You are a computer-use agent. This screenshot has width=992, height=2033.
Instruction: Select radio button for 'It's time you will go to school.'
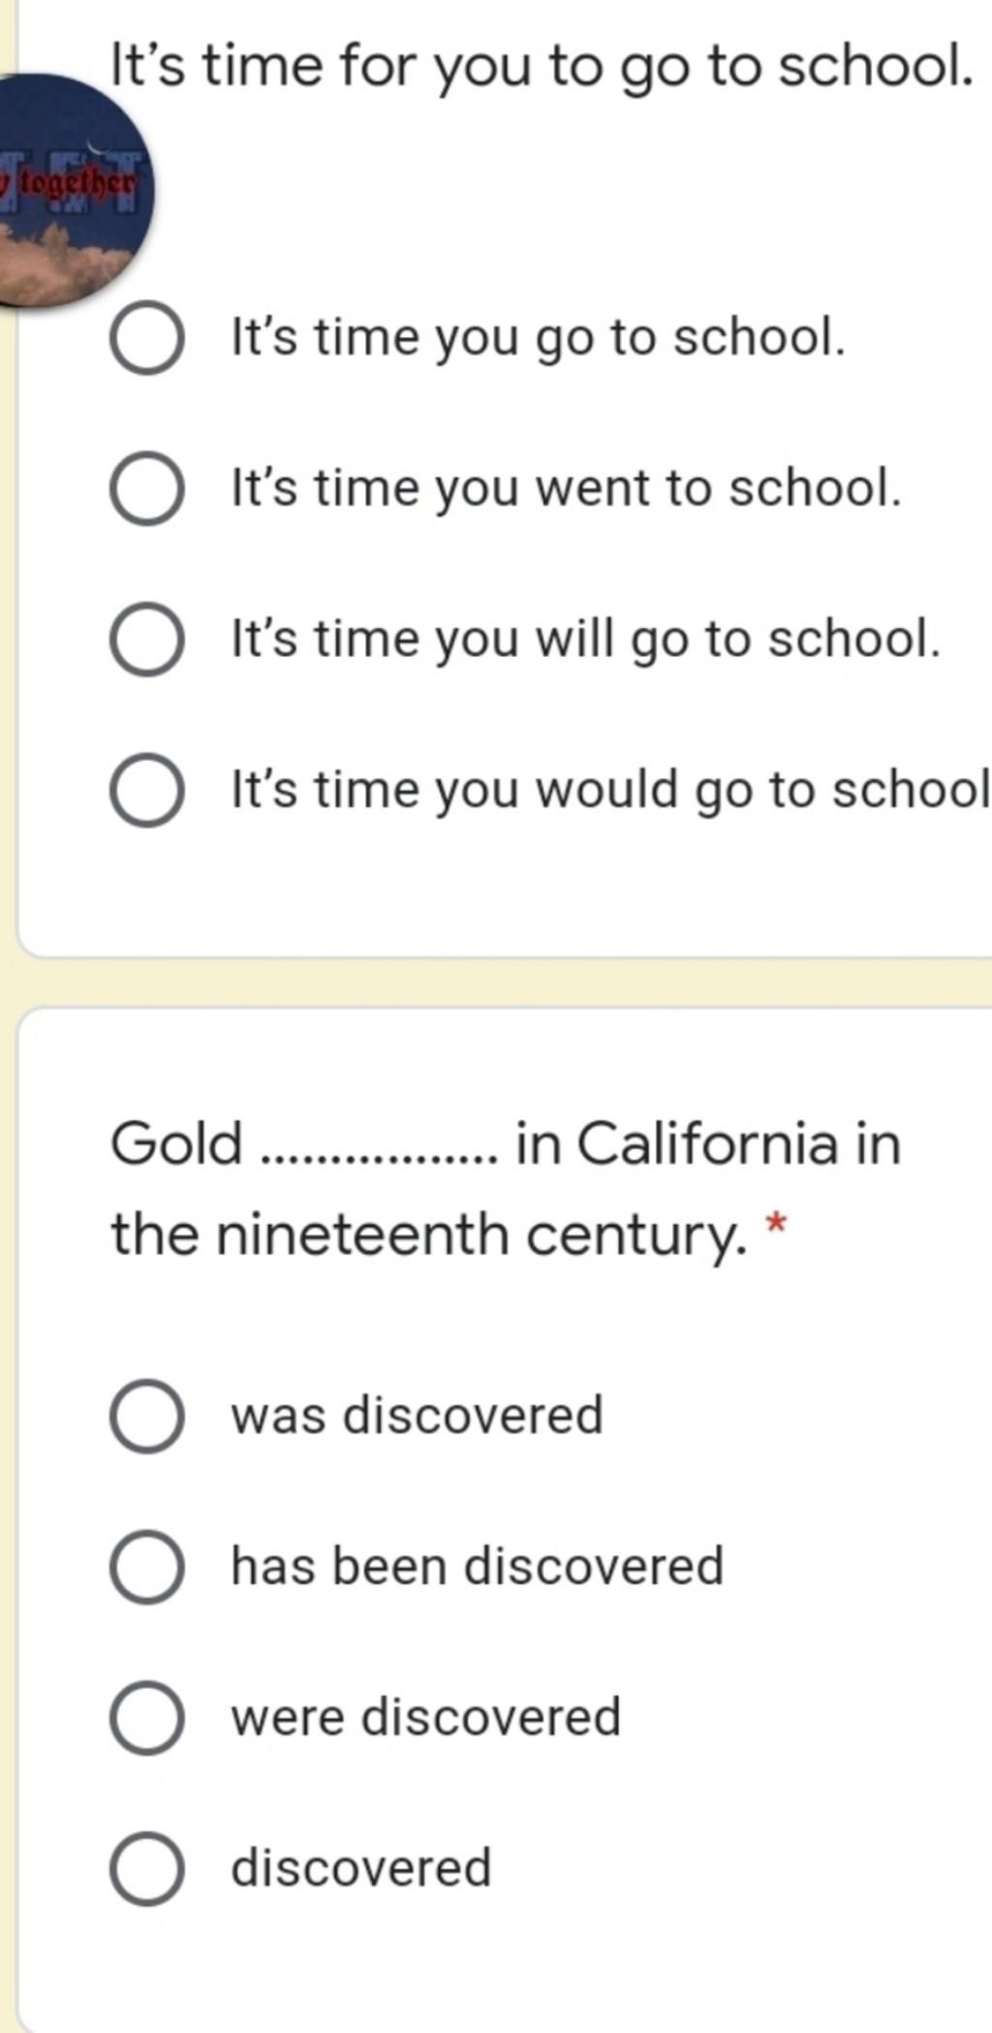pyautogui.click(x=146, y=640)
